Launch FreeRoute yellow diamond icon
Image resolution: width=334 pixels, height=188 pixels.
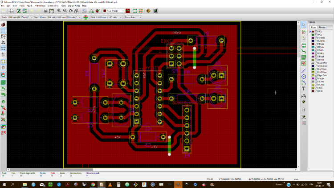click(x=148, y=11)
